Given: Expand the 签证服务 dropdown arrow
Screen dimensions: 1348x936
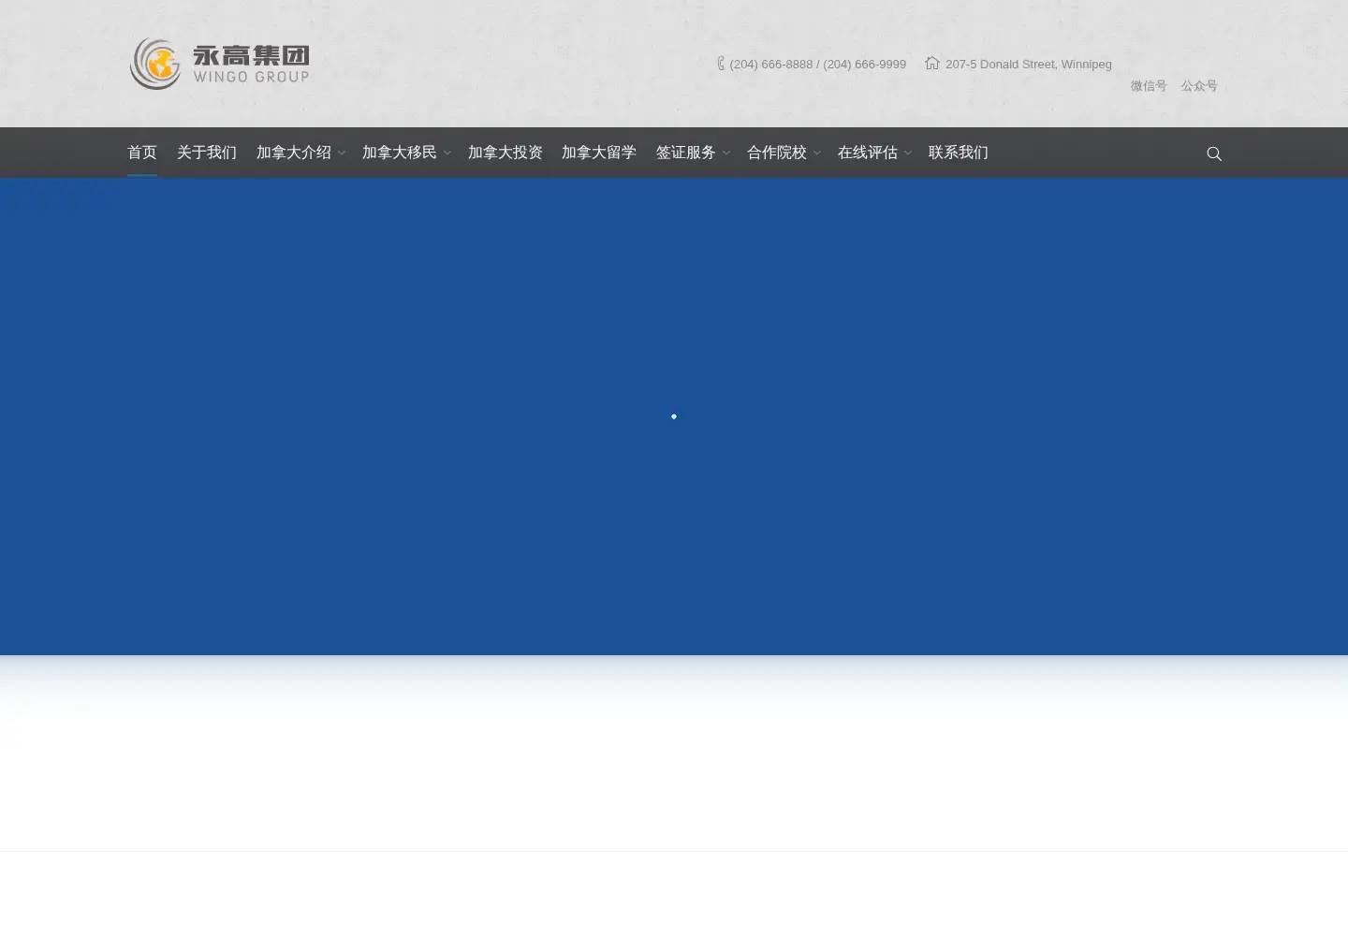Looking at the screenshot, I should coord(726,153).
